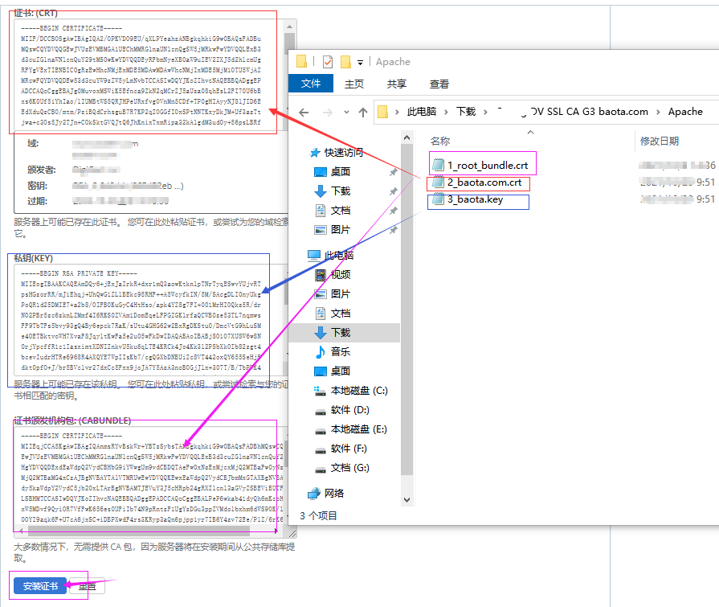The image size is (719, 607).
Task: Go up one folder level with up arrow
Action: (x=363, y=112)
